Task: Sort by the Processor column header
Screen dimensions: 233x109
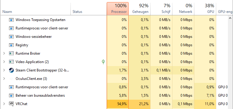Action: pyautogui.click(x=118, y=9)
